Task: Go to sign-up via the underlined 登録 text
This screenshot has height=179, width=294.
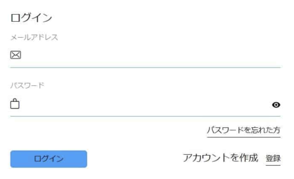Action: click(273, 158)
